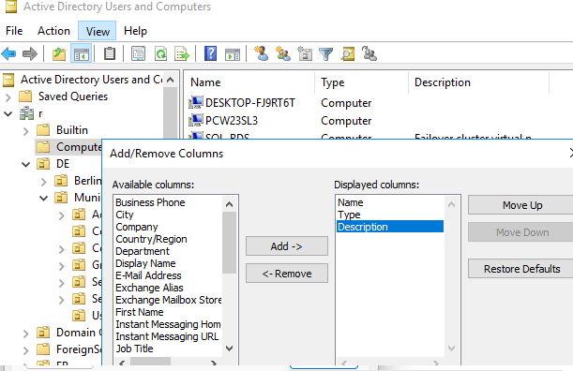Click the DE organizational unit icon

coord(43,164)
